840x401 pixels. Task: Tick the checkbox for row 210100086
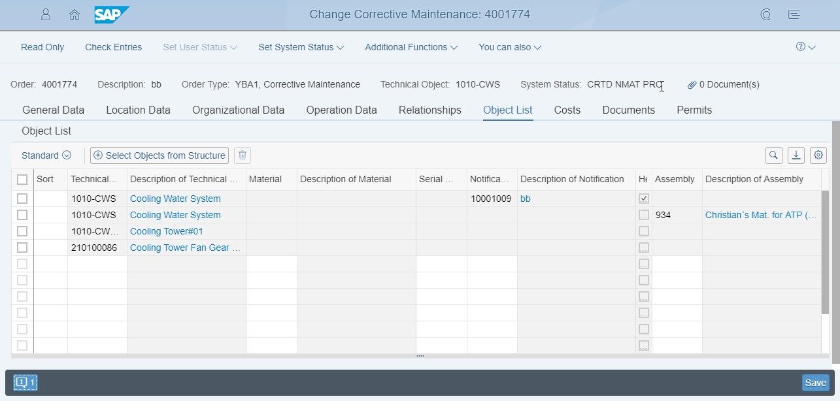[22, 248]
